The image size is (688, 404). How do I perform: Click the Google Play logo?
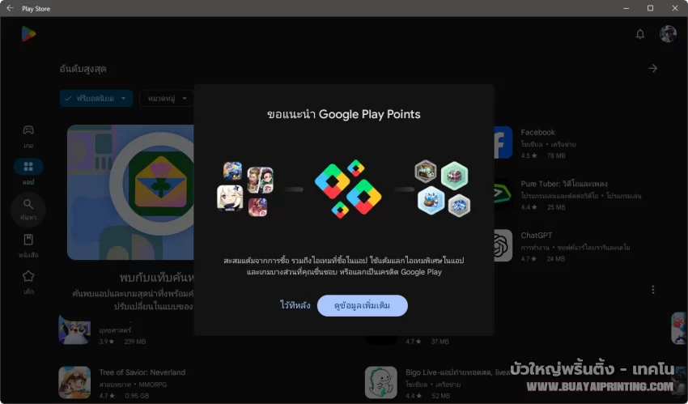[28, 33]
